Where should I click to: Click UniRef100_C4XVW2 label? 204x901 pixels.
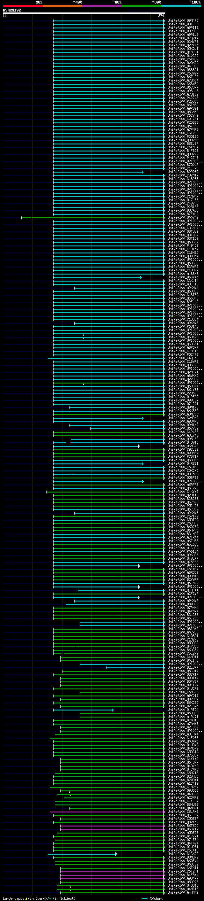pos(183,492)
